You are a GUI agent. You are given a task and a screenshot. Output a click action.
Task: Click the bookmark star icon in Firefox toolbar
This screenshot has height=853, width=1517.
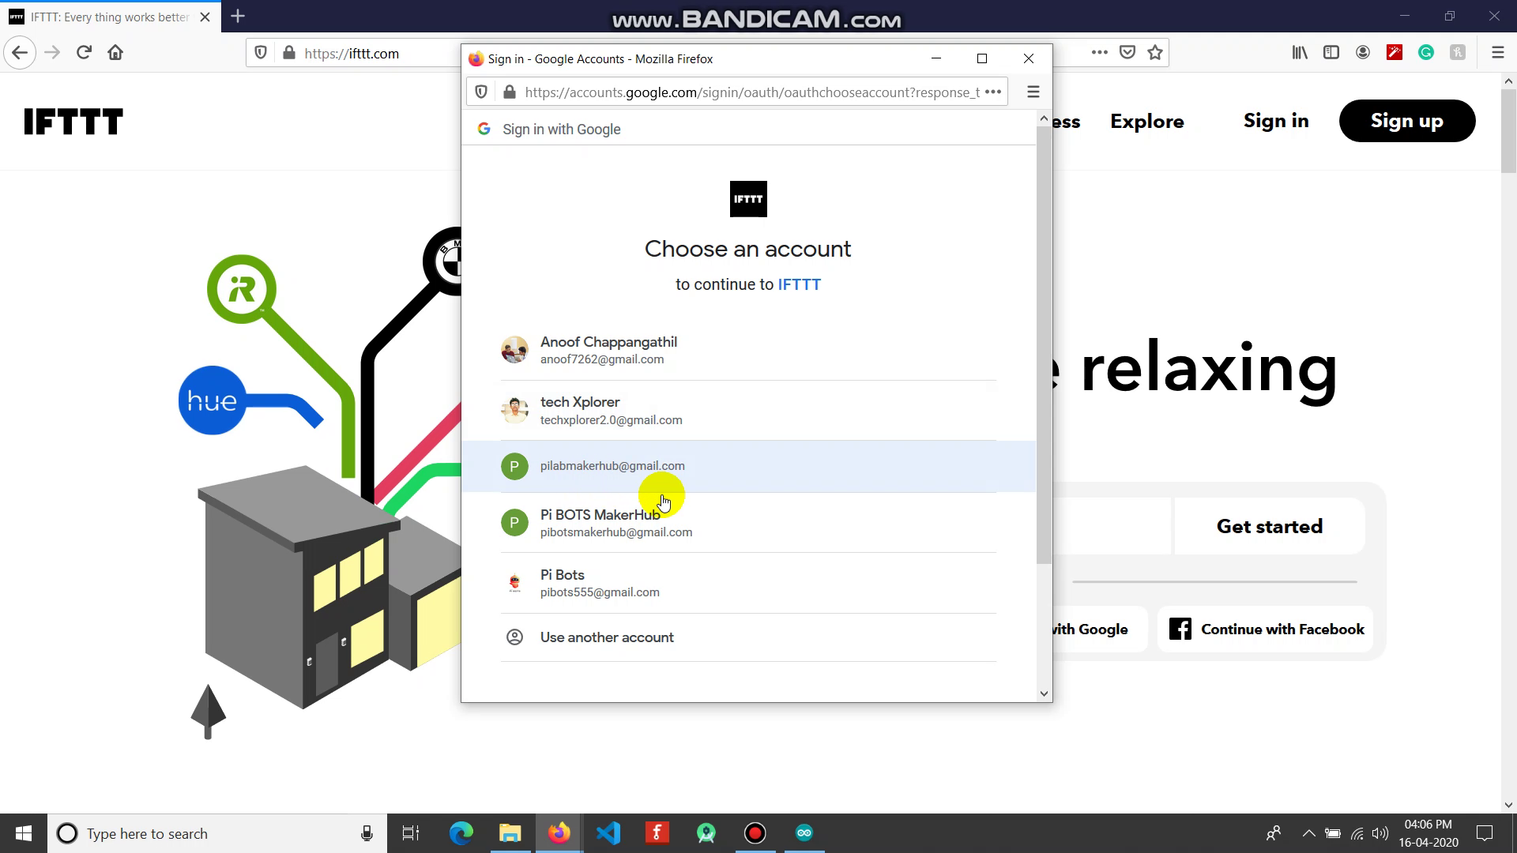click(1157, 53)
